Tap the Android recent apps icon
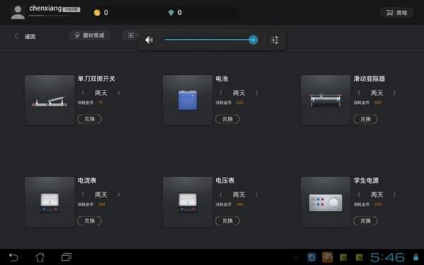The width and height of the screenshot is (424, 265). (x=66, y=257)
